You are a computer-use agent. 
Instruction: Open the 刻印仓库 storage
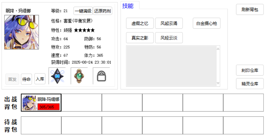click(250, 70)
